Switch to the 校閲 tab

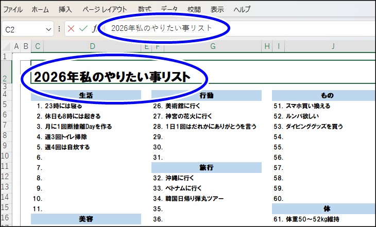pyautogui.click(x=194, y=10)
